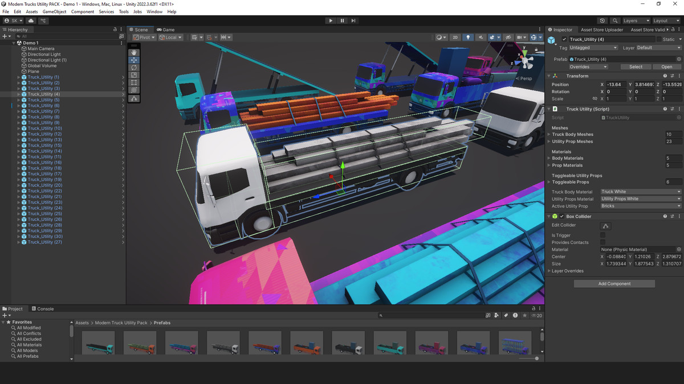Click the Pause button
This screenshot has width=684, height=384.
[x=342, y=20]
